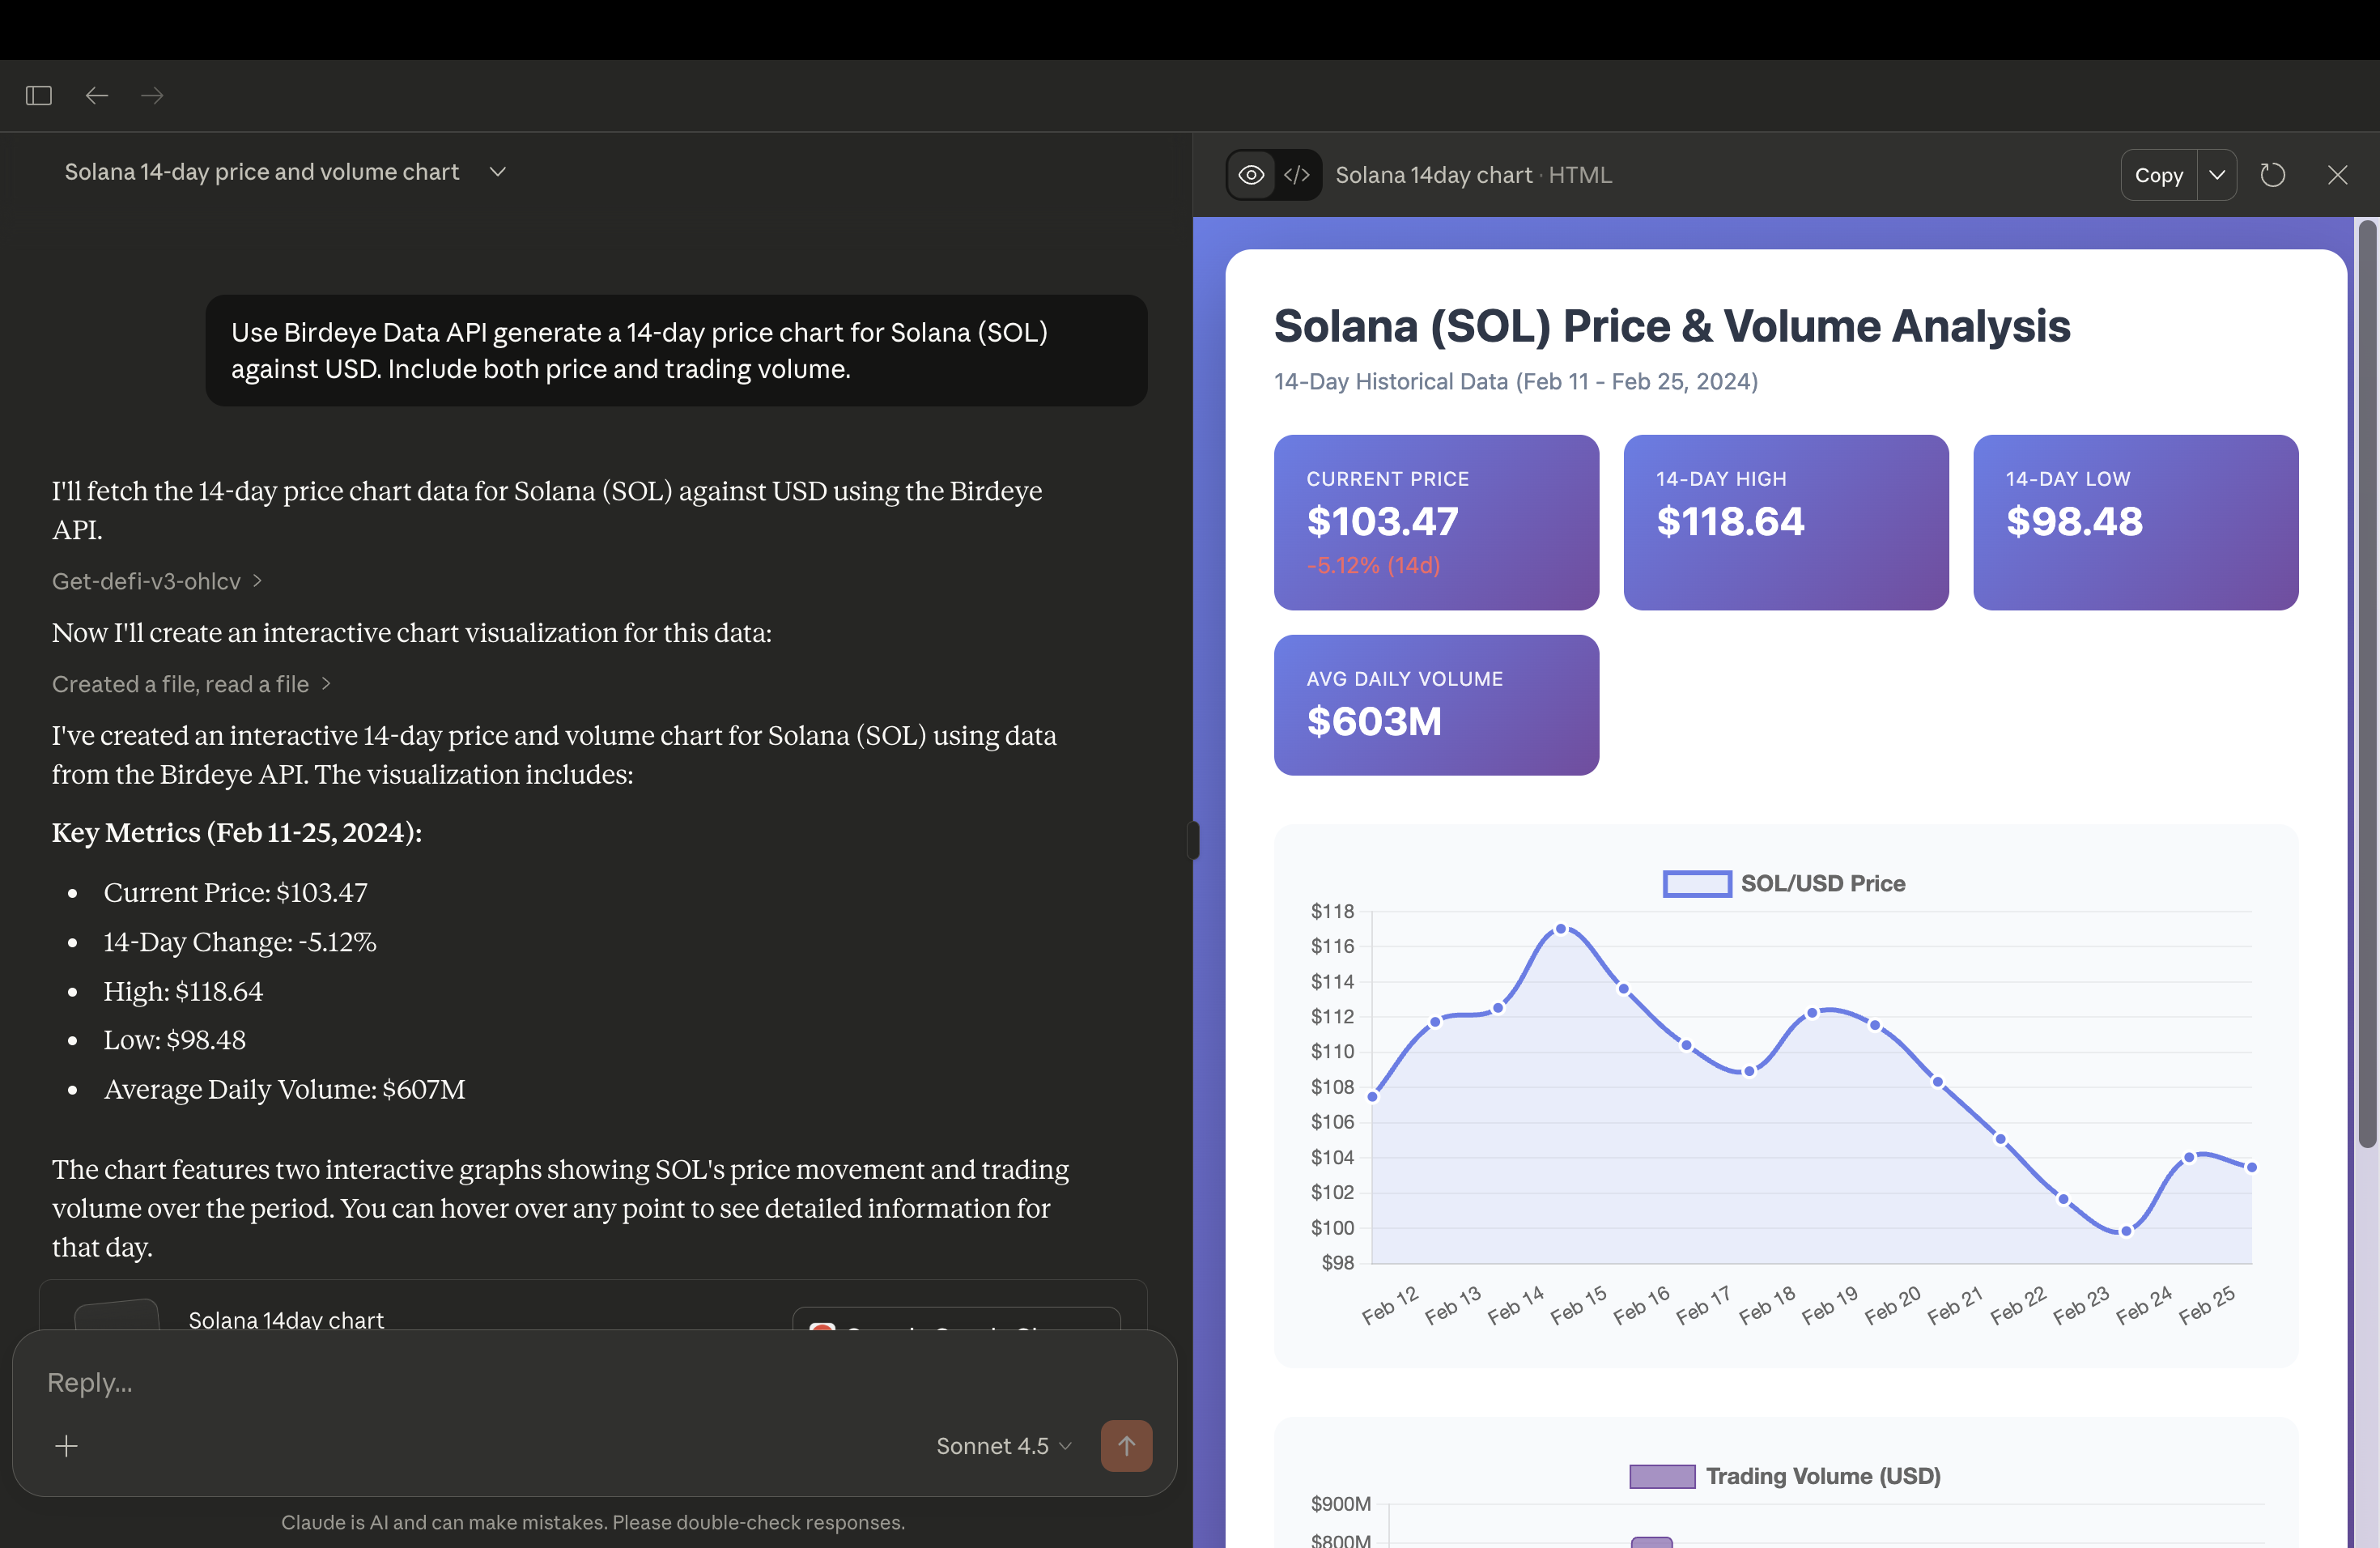This screenshot has width=2380, height=1548.
Task: Go forward with the right arrow
Action: pyautogui.click(x=152, y=95)
